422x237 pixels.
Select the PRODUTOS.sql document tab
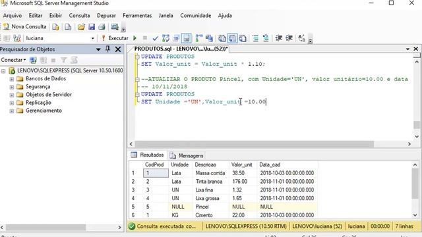(181, 49)
